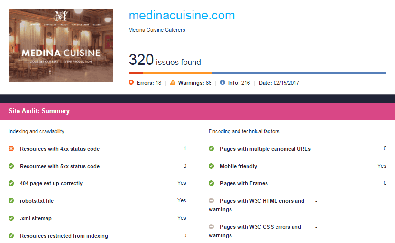Select the Mobile friendly row label
This screenshot has height=243, width=395.
(239, 166)
